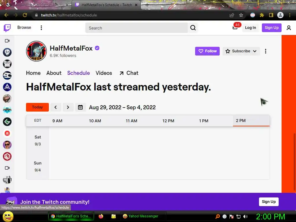Open the red hexagon logo channel in sidebar
296x222 pixels.
tap(7, 156)
